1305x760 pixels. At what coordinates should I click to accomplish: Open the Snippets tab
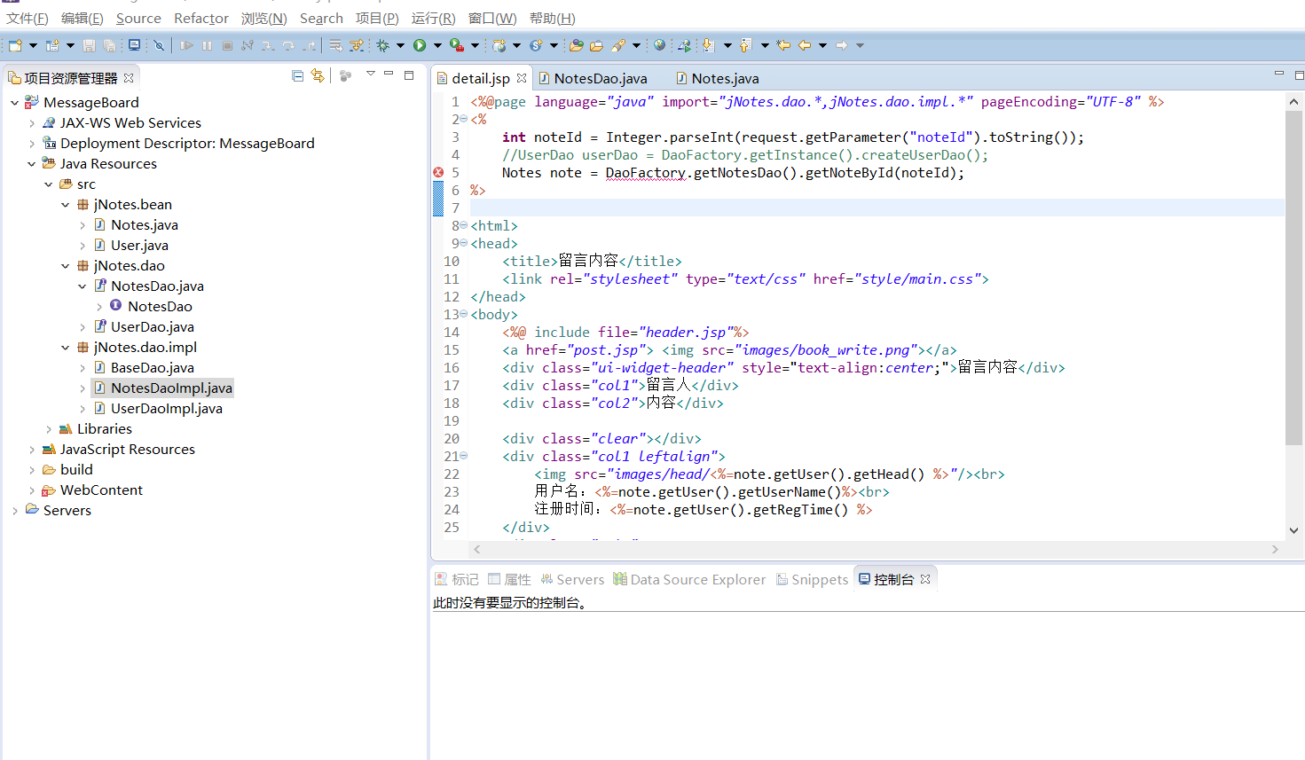tap(812, 579)
